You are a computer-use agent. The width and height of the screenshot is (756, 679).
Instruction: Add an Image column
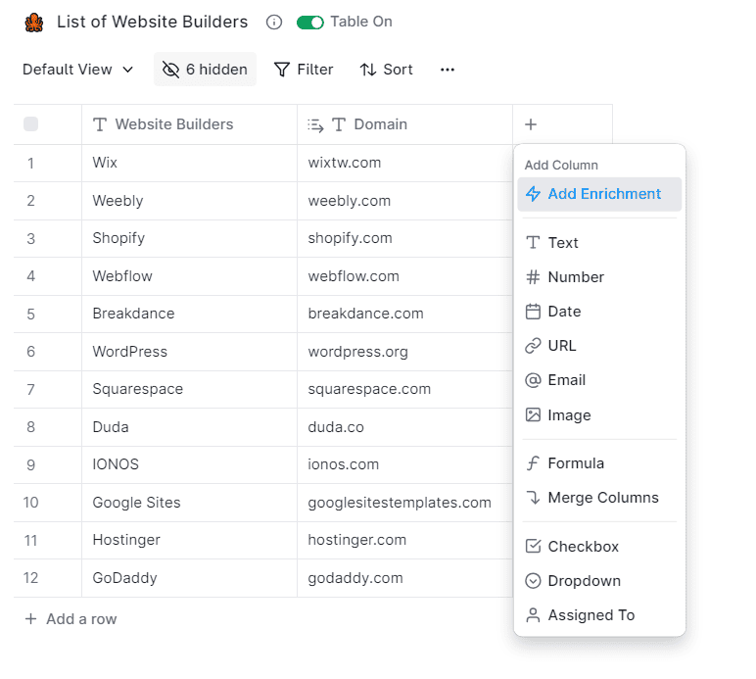pyautogui.click(x=599, y=415)
